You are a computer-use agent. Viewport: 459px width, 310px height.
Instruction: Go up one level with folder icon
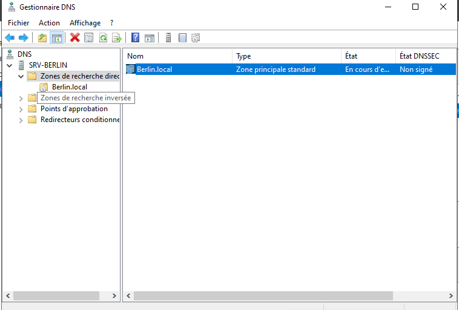(x=42, y=37)
